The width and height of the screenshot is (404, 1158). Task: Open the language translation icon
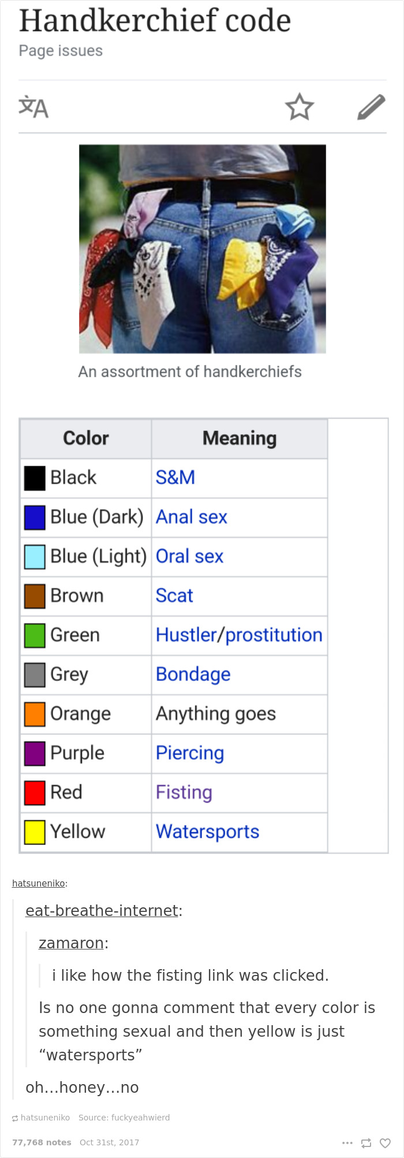coord(33,107)
